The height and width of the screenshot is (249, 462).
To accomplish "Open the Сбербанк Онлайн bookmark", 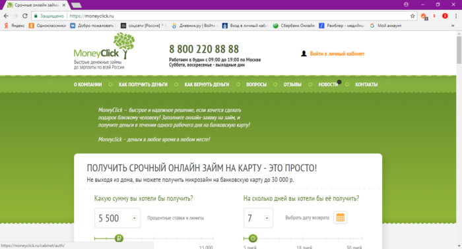I will tap(294, 26).
